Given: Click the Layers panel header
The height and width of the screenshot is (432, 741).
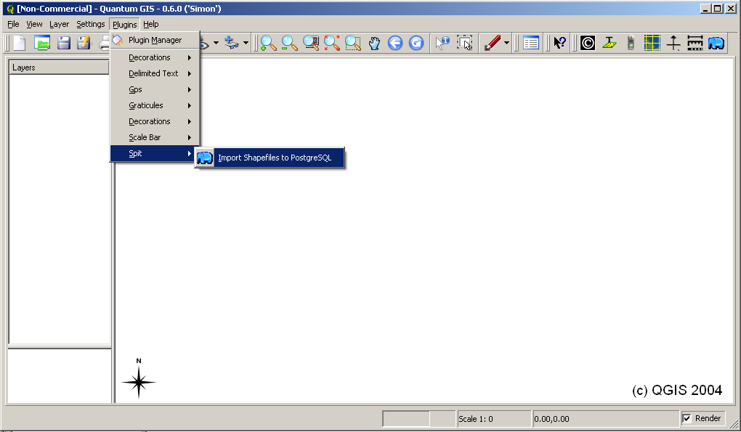Looking at the screenshot, I should click(x=59, y=68).
